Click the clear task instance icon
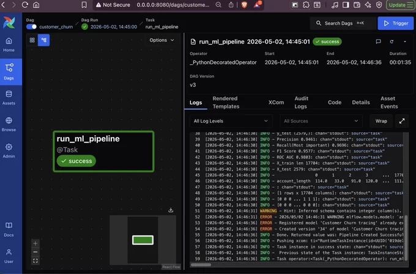The width and height of the screenshot is (416, 274). pos(392,42)
